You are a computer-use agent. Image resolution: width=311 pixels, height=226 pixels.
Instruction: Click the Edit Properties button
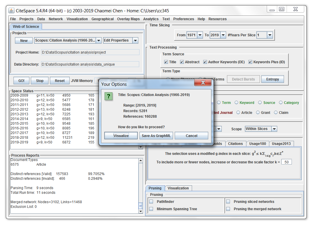(x=118, y=40)
